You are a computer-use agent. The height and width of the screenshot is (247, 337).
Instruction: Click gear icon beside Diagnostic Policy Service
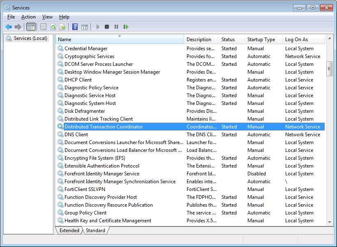[x=60, y=88]
